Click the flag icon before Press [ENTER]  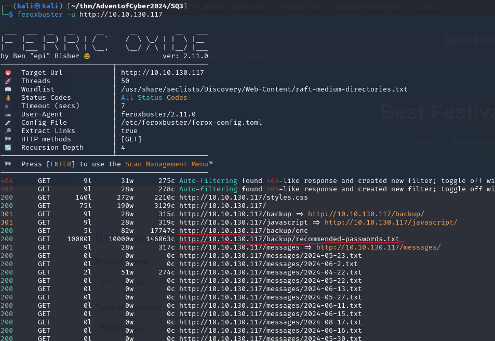(x=8, y=164)
